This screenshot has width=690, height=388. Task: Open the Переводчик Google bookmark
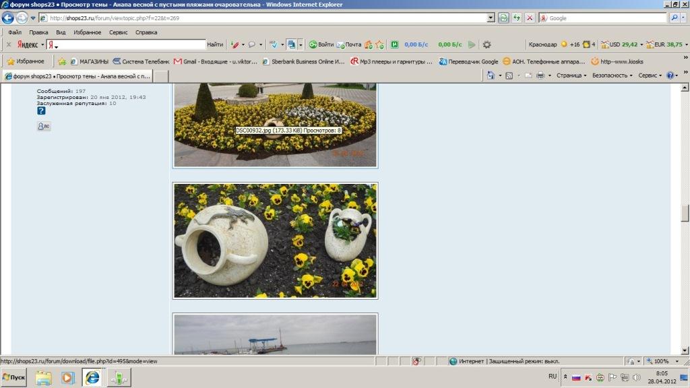point(469,61)
